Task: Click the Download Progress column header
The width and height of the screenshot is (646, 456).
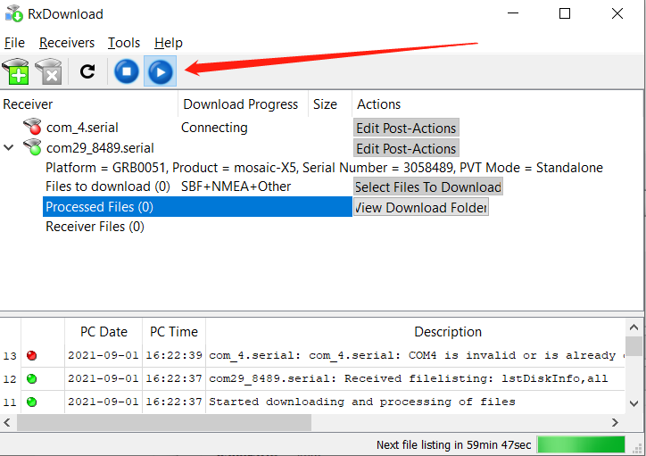Action: coord(243,104)
